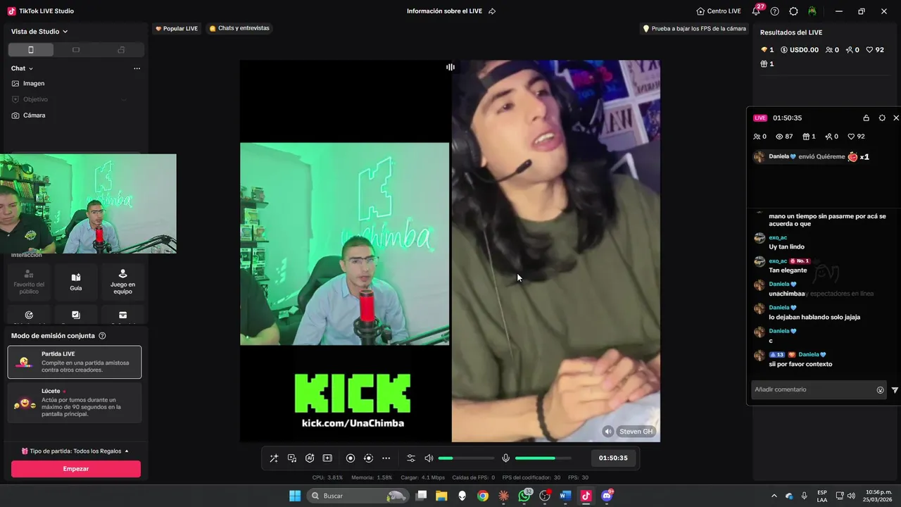Select the landscape layout view

(x=76, y=50)
